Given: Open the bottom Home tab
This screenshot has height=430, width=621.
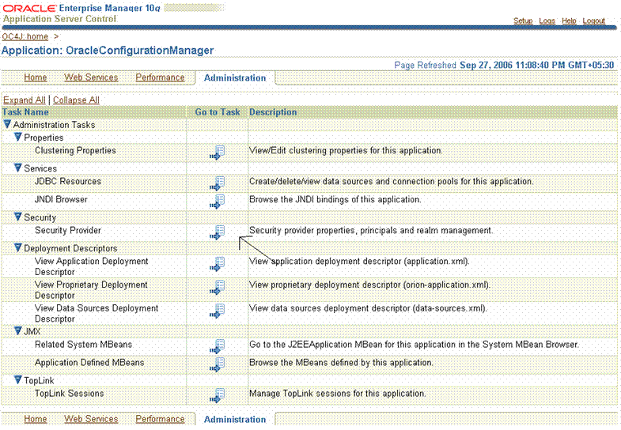Looking at the screenshot, I should (36, 419).
